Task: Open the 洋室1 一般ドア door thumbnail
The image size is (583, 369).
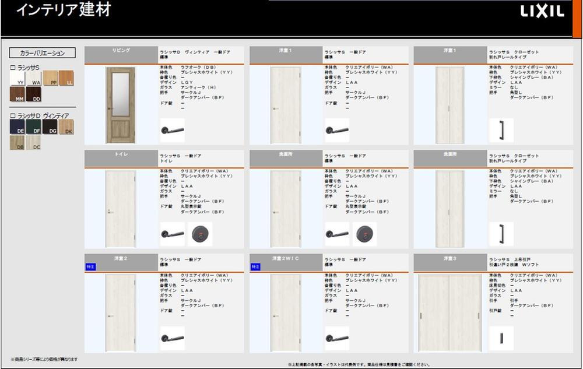Action: 286,105
